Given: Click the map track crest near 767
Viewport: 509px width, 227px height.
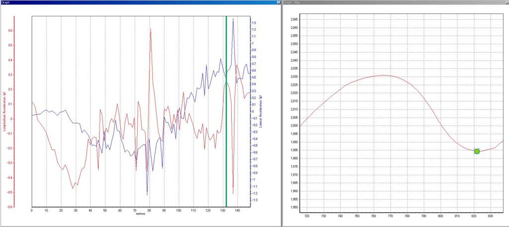Looking at the screenshot, I should pyautogui.click(x=383, y=75).
